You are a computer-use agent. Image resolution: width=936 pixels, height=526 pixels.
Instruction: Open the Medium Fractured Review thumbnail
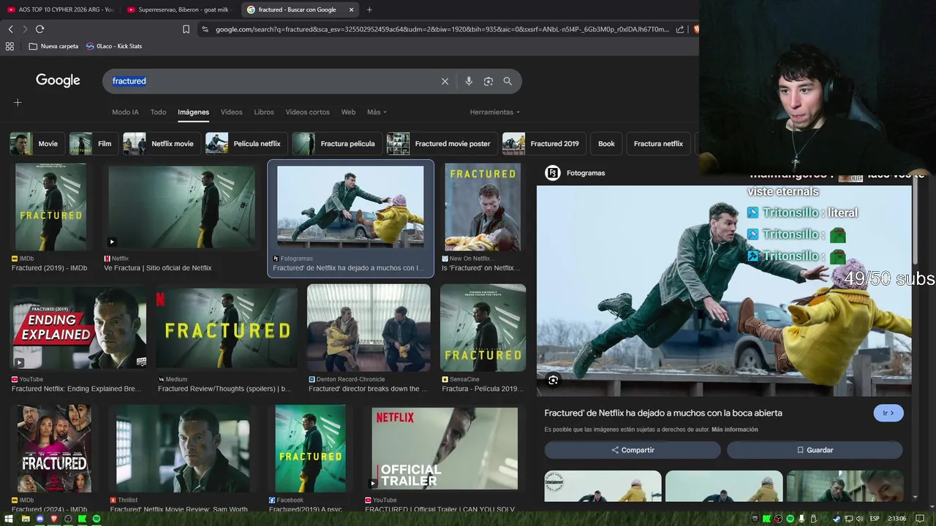point(227,327)
